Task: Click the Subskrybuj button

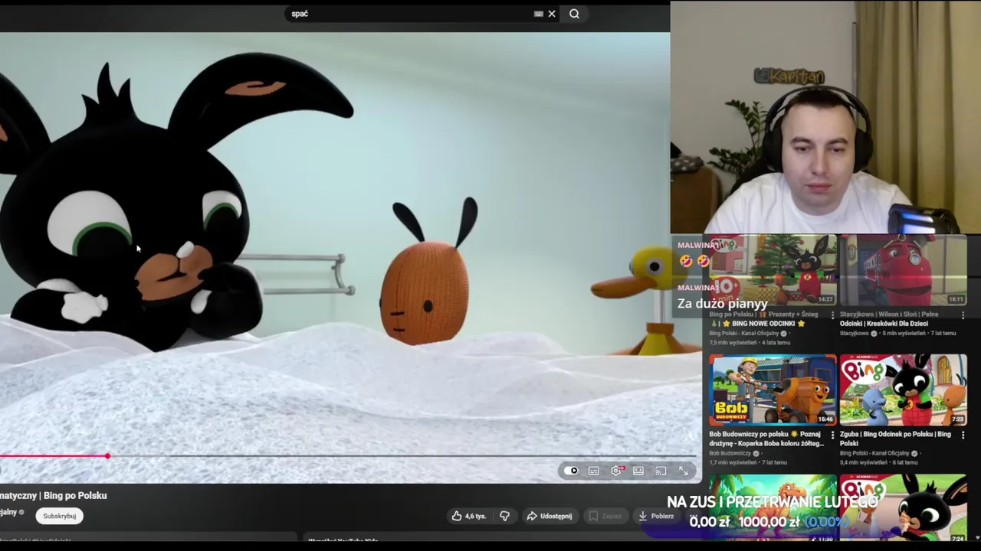Action: point(60,516)
